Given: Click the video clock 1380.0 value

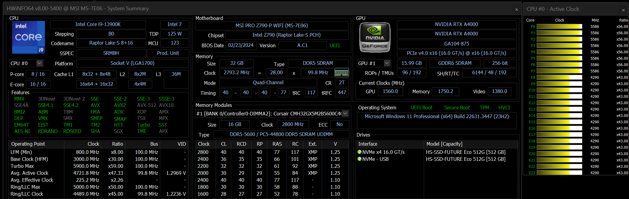Looking at the screenshot, I should [x=499, y=91].
